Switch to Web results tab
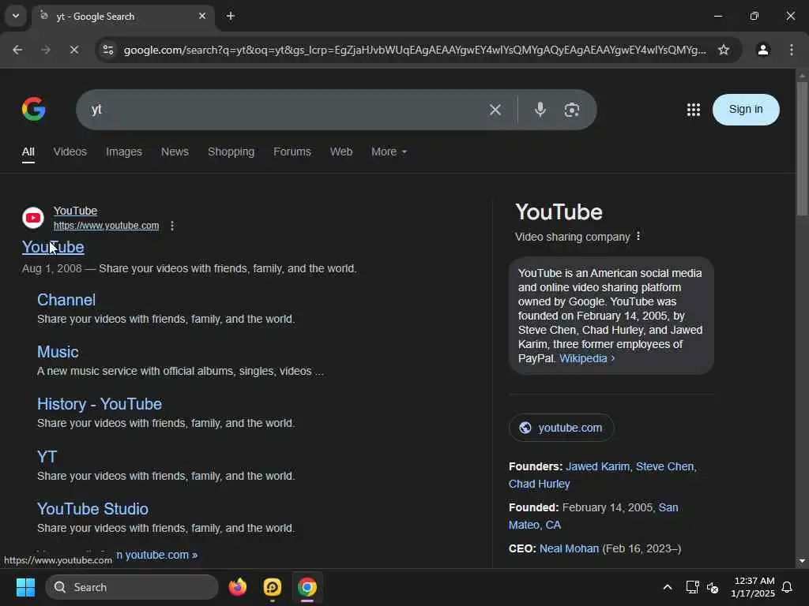 coord(341,152)
